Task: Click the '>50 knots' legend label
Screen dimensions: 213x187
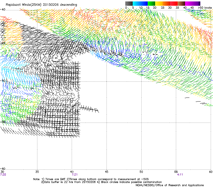Action: click(x=205, y=8)
